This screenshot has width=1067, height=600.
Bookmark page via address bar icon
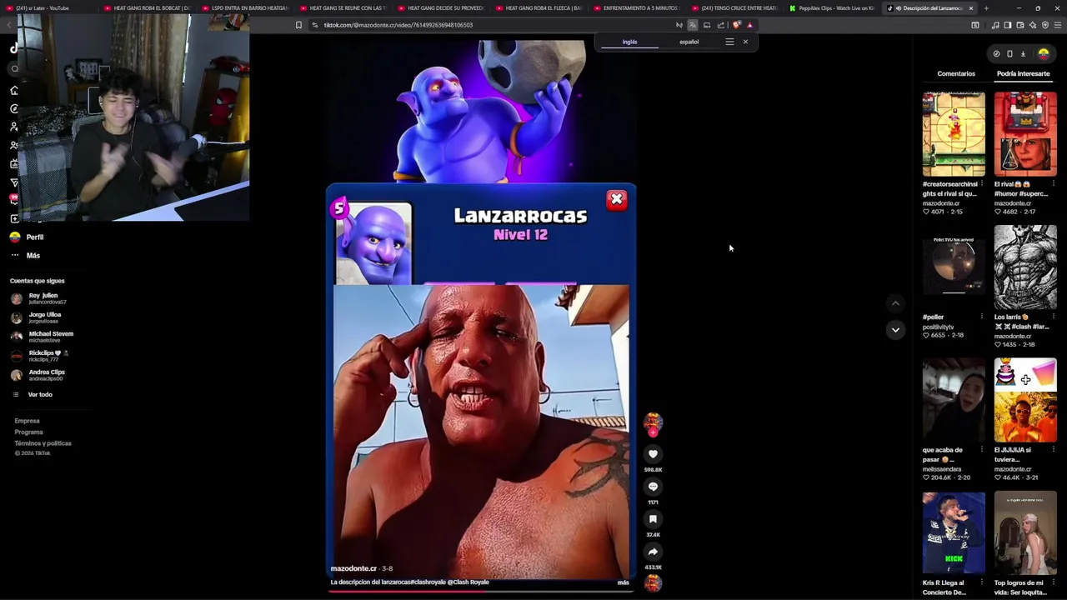coord(298,25)
